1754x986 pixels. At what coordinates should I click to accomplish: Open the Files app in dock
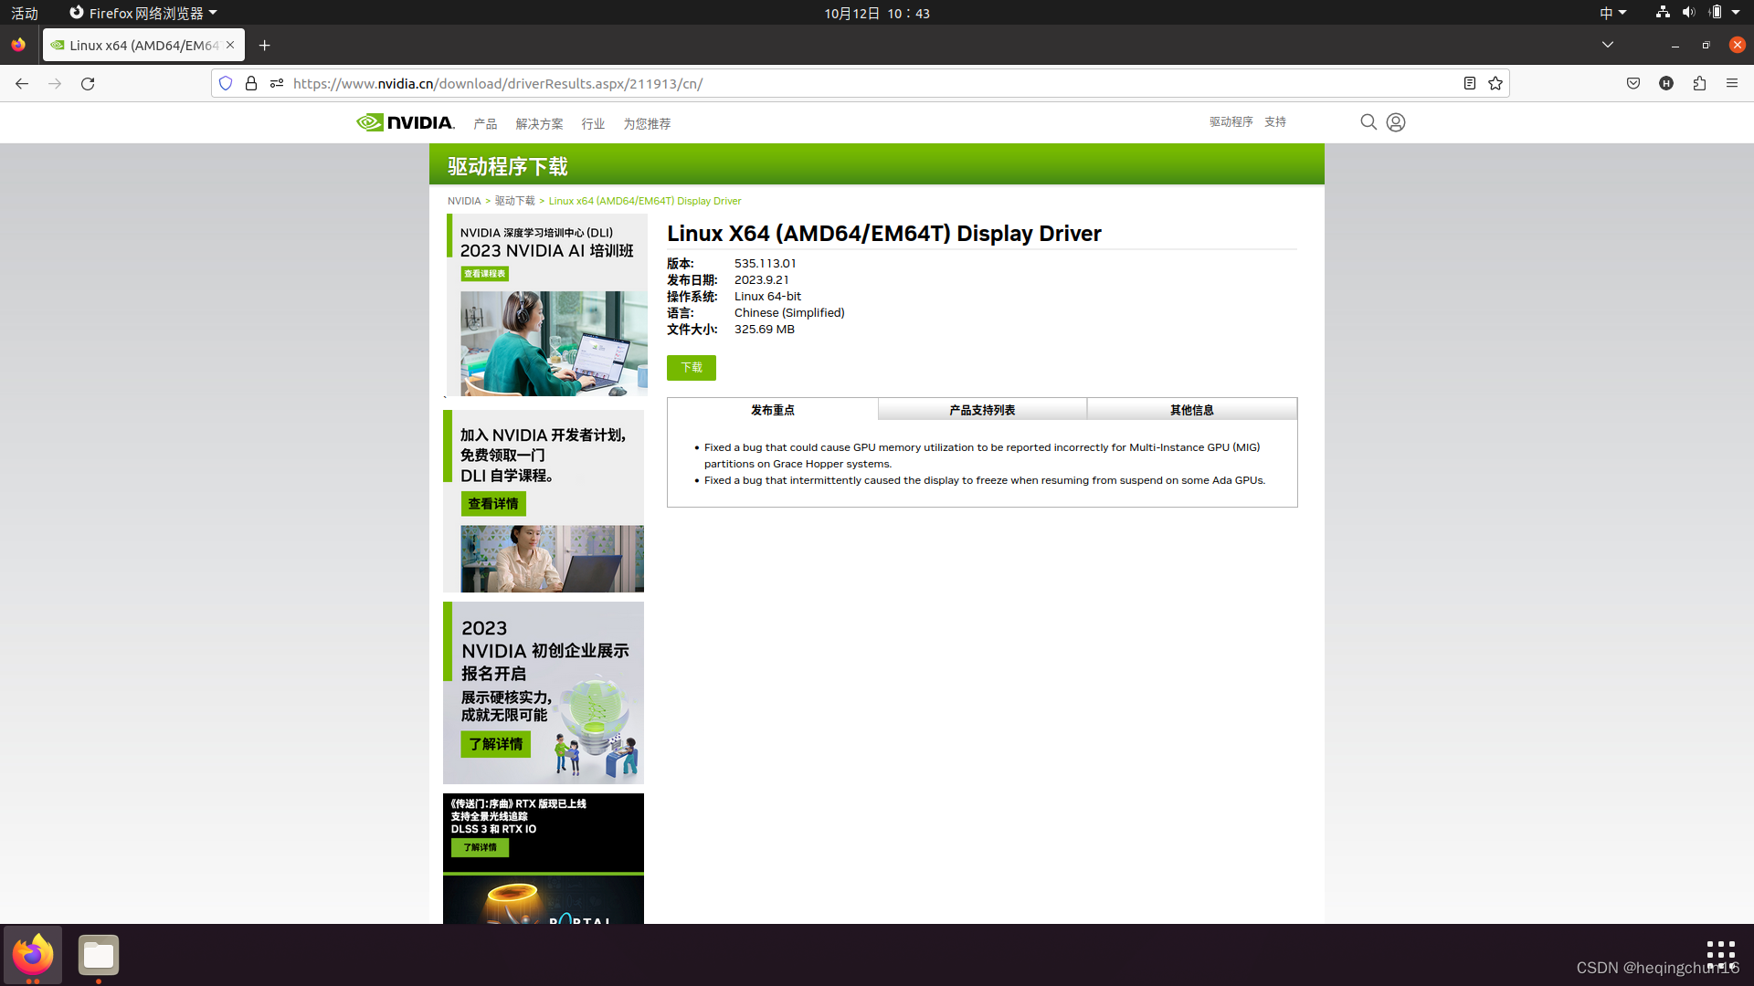(x=98, y=955)
